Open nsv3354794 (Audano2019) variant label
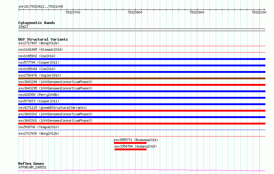Image resolution: width=274 pixels, height=174 pixels. pyautogui.click(x=135, y=146)
